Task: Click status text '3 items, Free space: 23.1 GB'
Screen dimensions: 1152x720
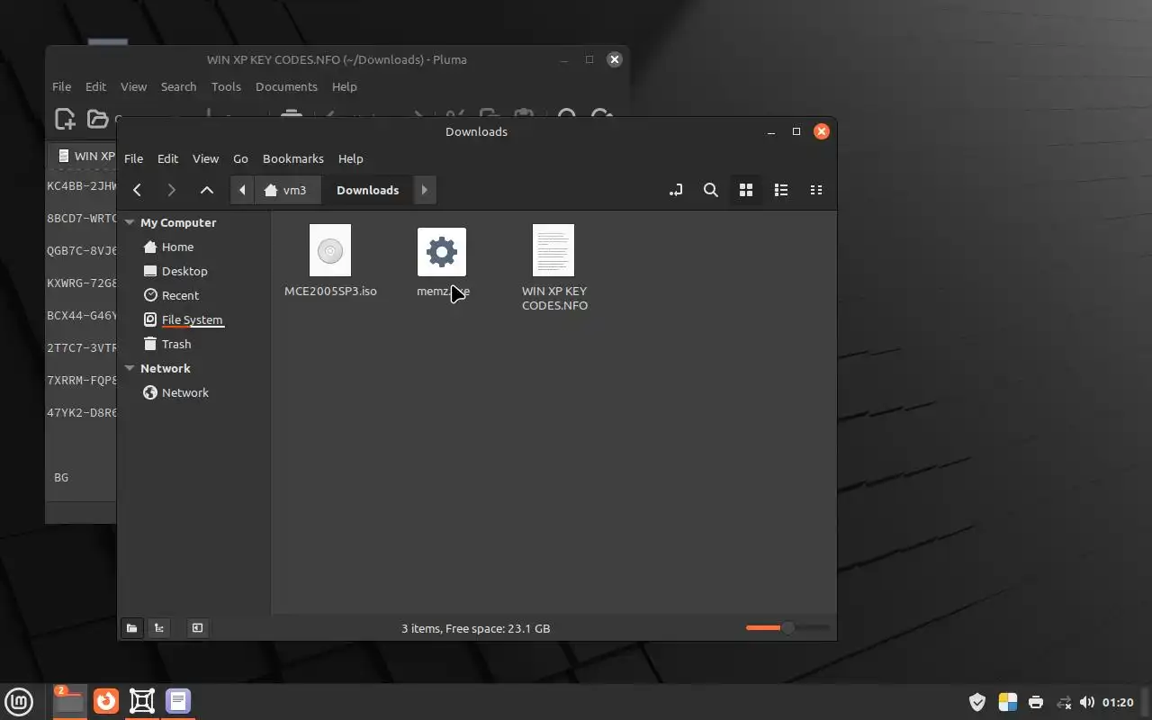Action: point(475,628)
